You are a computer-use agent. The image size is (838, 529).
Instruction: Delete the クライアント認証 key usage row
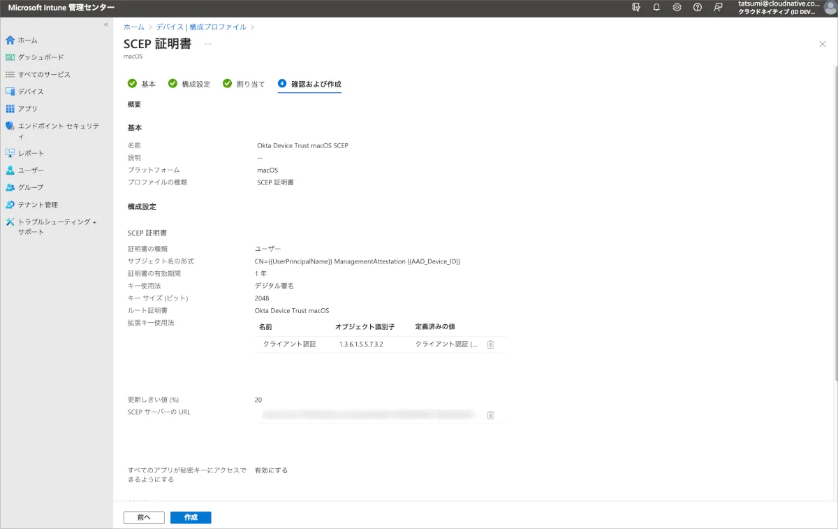tap(490, 345)
